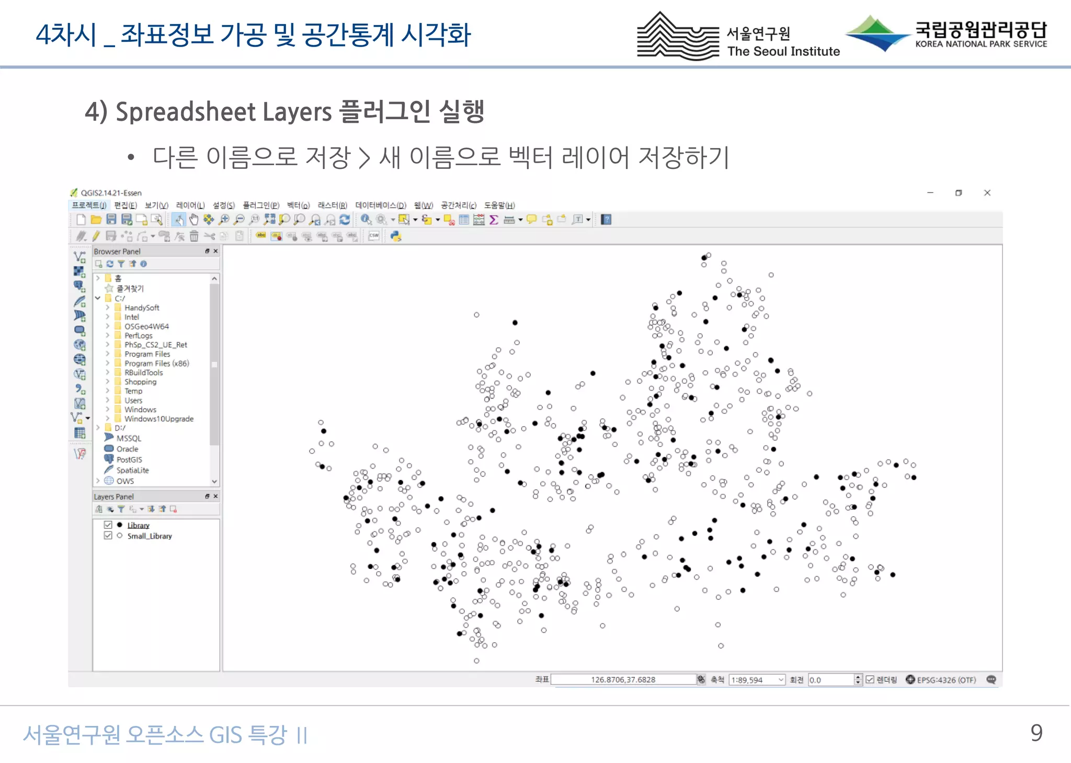Image resolution: width=1071 pixels, height=763 pixels.
Task: Click the rotation value field
Action: 831,680
